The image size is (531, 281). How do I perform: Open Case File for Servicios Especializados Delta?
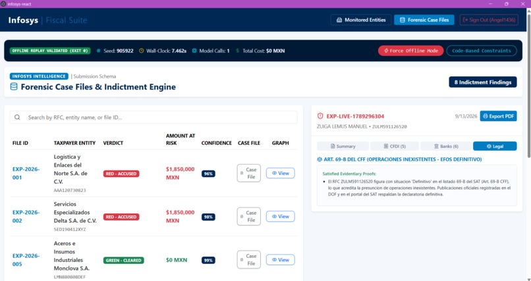coord(248,217)
